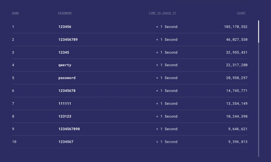Select the 123123 password row
The image size is (271, 162).
[65, 116]
